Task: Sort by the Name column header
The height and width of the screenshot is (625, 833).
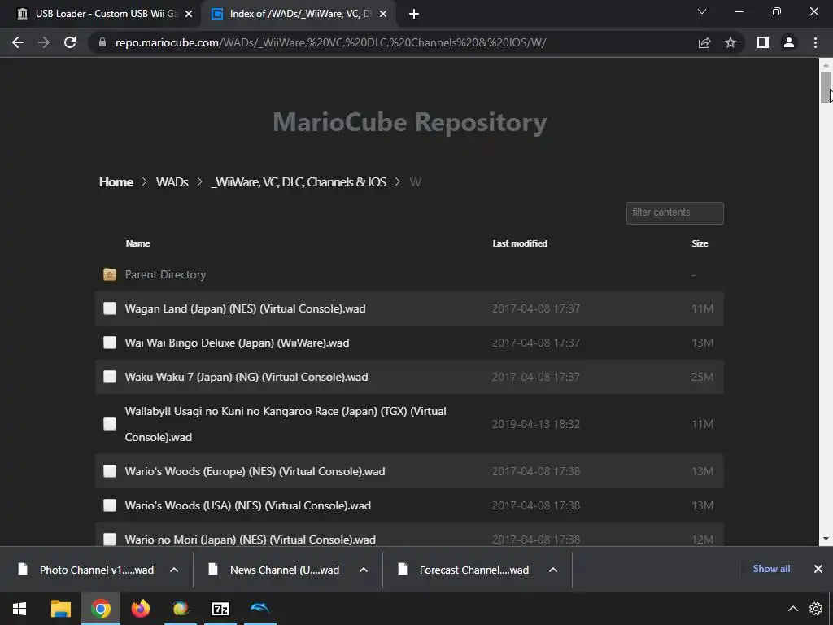Action: coord(138,243)
